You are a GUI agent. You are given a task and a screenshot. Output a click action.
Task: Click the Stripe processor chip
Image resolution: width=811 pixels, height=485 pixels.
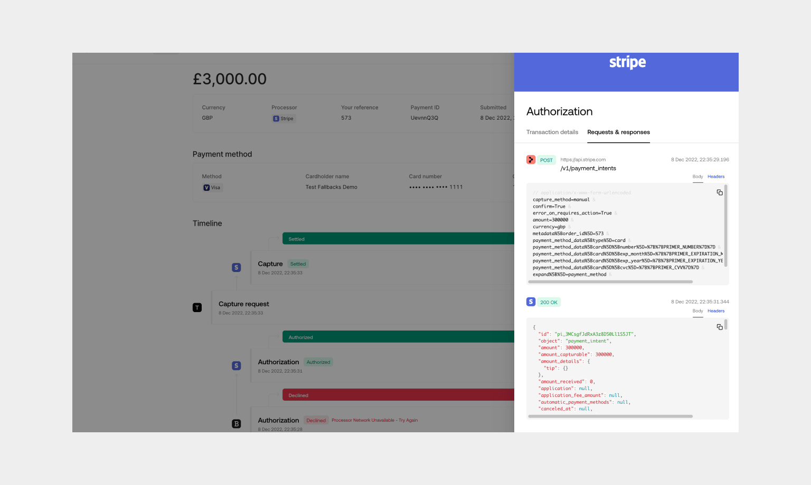[284, 119]
